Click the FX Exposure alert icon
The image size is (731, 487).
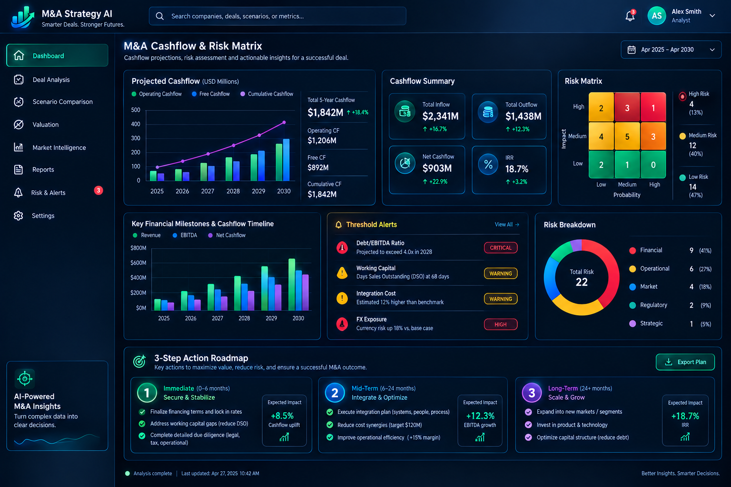coord(342,324)
